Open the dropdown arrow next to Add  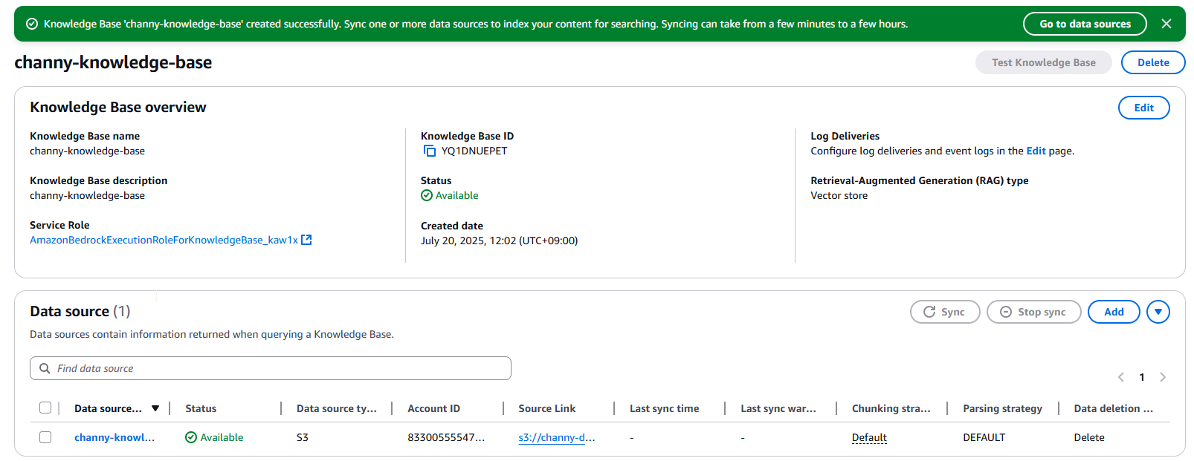tap(1158, 312)
